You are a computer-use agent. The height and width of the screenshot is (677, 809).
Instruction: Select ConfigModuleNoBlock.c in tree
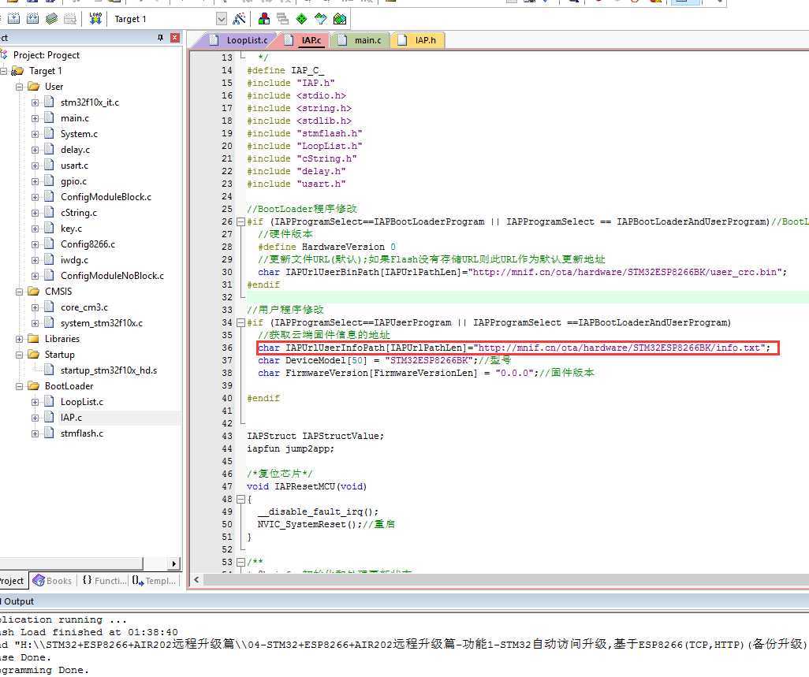(x=112, y=276)
